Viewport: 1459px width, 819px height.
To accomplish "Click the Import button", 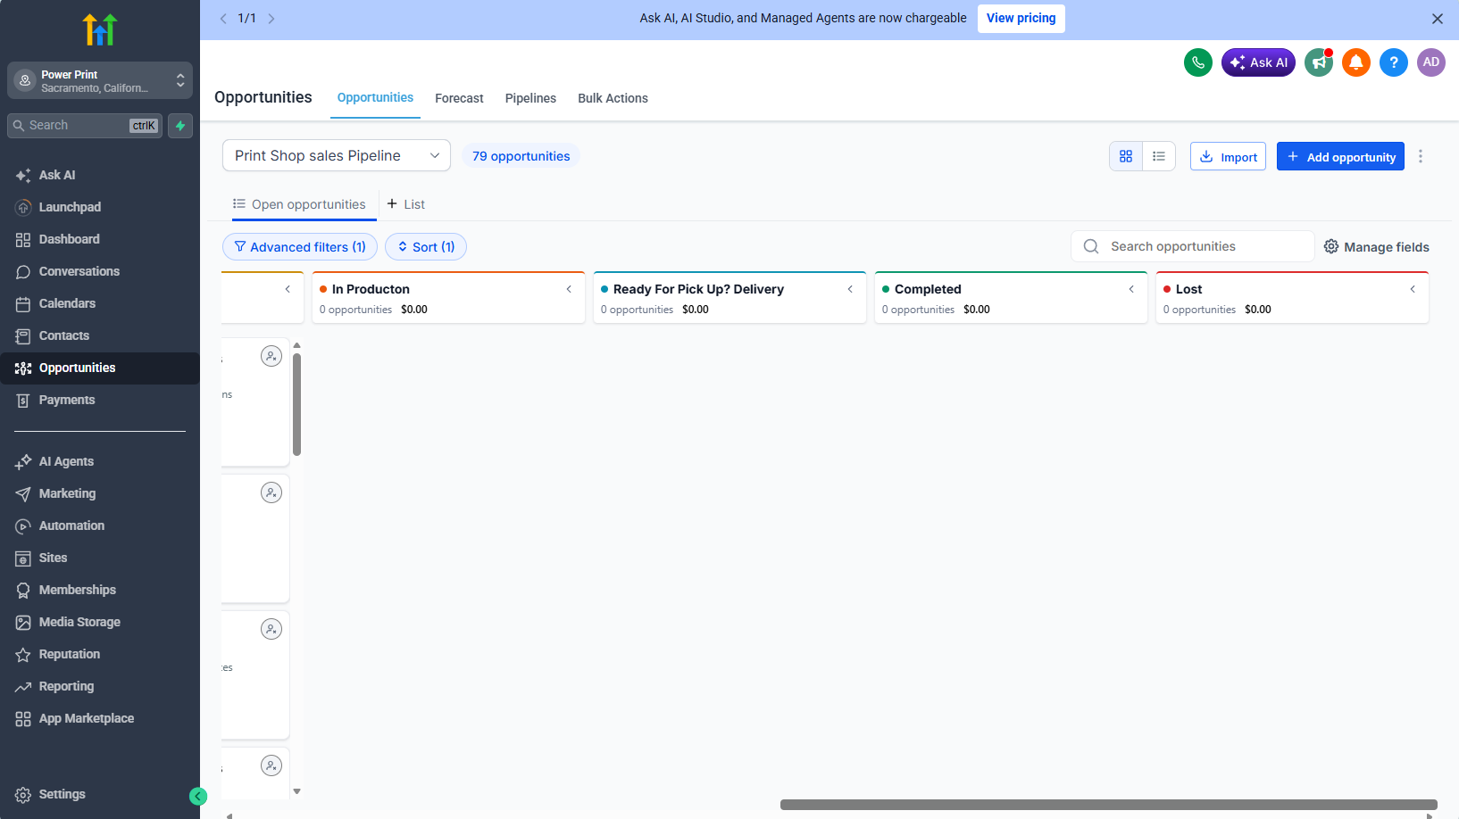I will [1228, 156].
